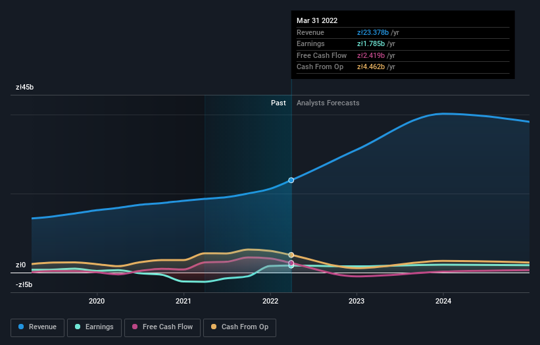Image resolution: width=540 pixels, height=345 pixels.
Task: Select the 2024 x-axis label
Action: pos(443,301)
